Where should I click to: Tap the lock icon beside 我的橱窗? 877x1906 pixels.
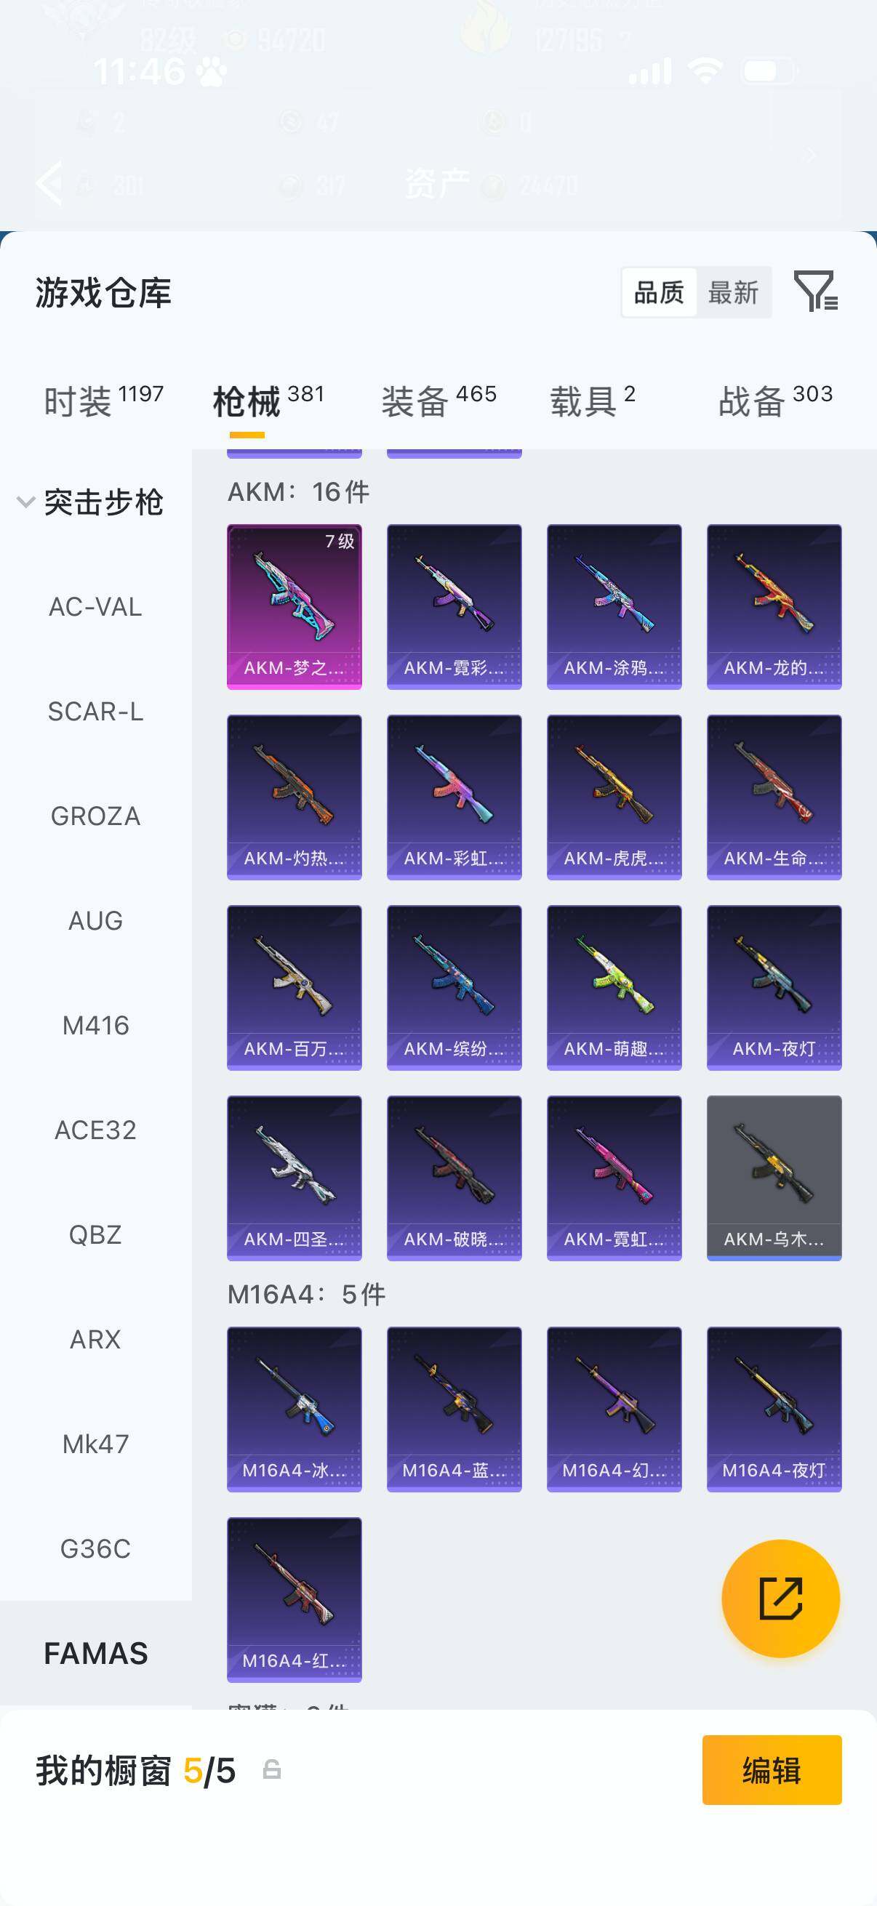click(x=272, y=1769)
